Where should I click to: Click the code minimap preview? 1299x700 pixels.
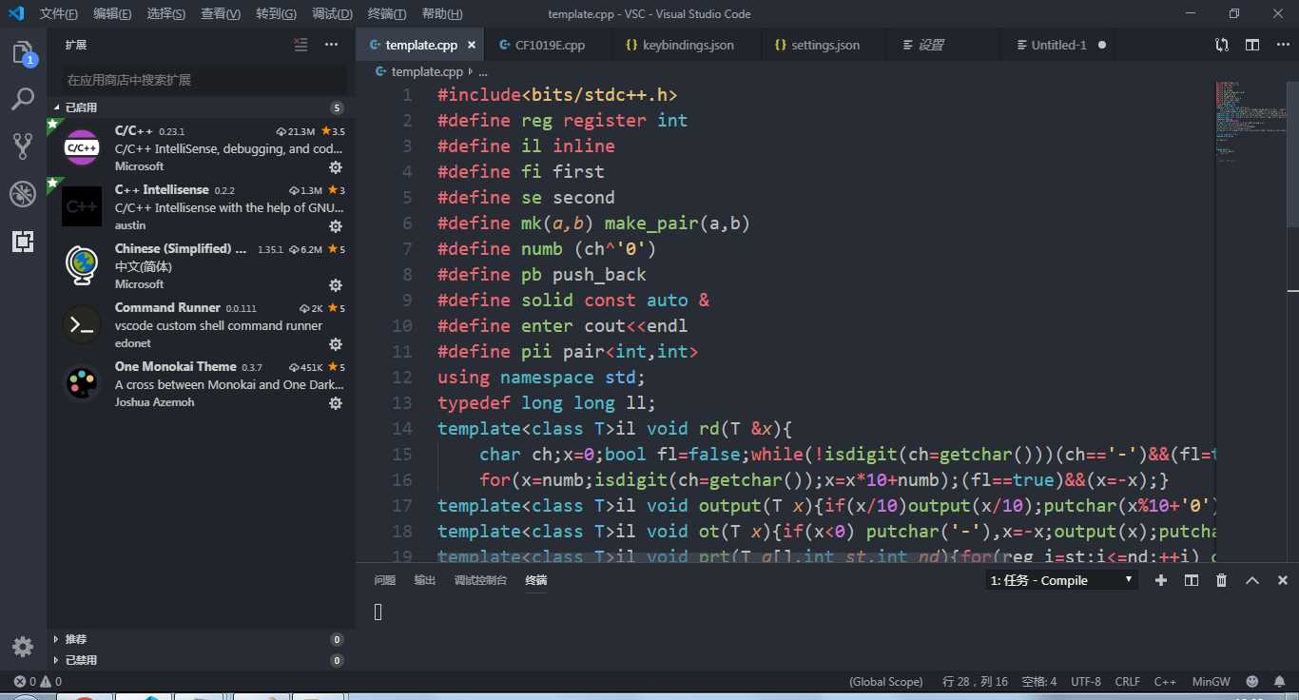tap(1250, 122)
